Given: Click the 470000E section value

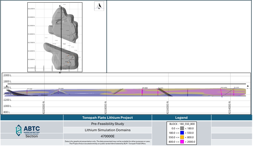Looking at the screenshot, I should pyautogui.click(x=107, y=136).
